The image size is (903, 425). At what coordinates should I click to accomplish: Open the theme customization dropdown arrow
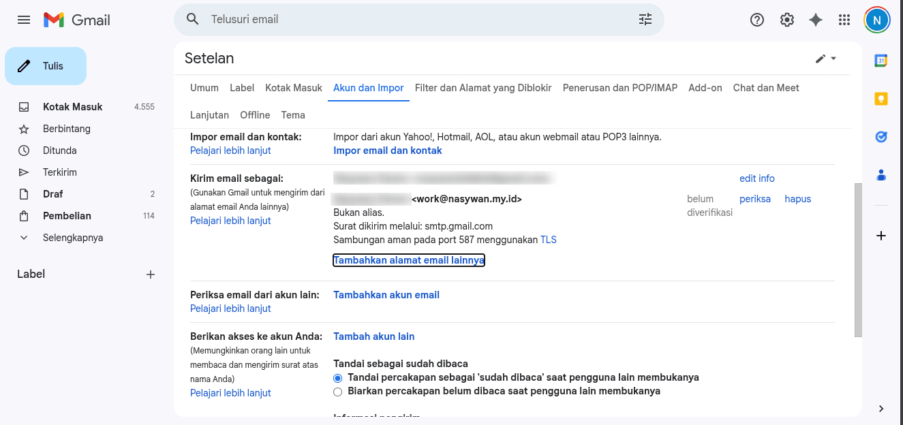pos(833,59)
